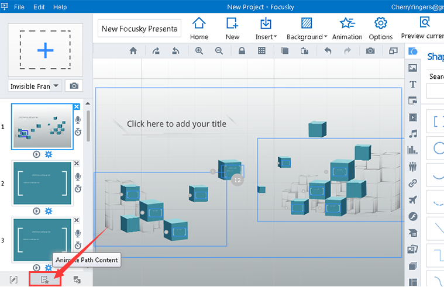444x287 pixels.
Task: Open the Edit menu
Action: [39, 7]
